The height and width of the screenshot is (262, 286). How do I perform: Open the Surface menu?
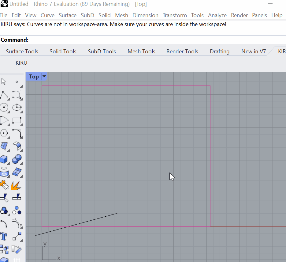click(x=68, y=15)
